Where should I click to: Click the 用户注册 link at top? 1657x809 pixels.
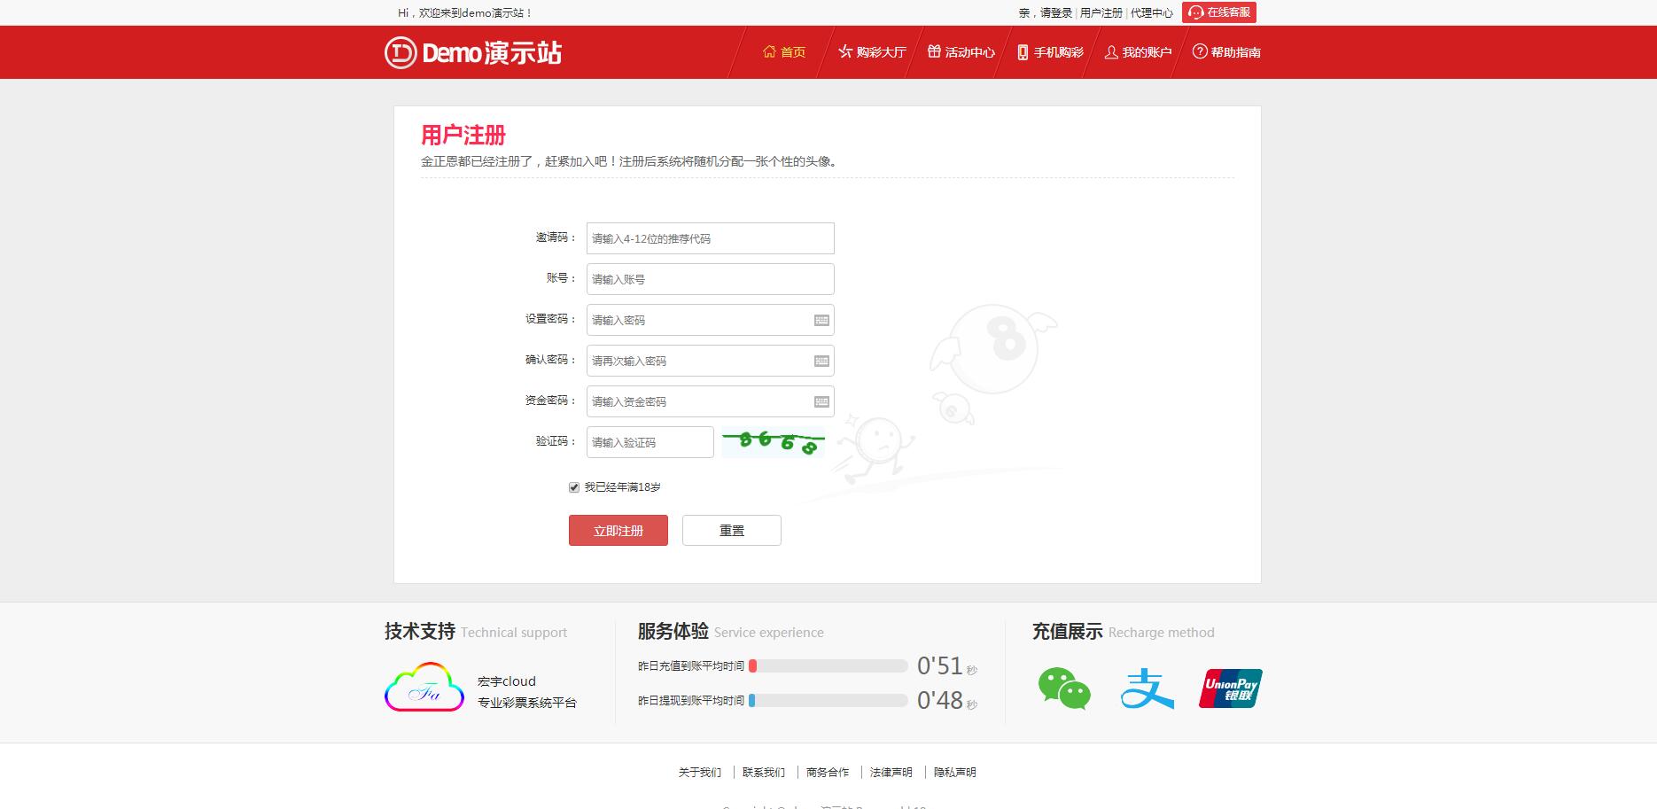point(1101,13)
